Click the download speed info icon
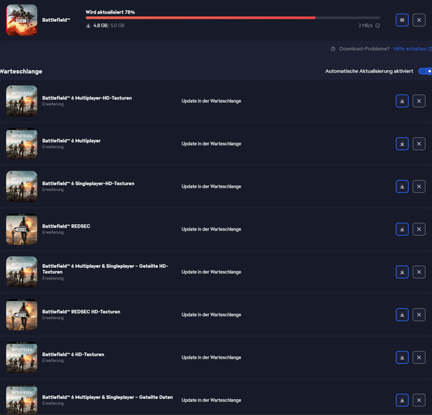The image size is (432, 415). tap(378, 25)
